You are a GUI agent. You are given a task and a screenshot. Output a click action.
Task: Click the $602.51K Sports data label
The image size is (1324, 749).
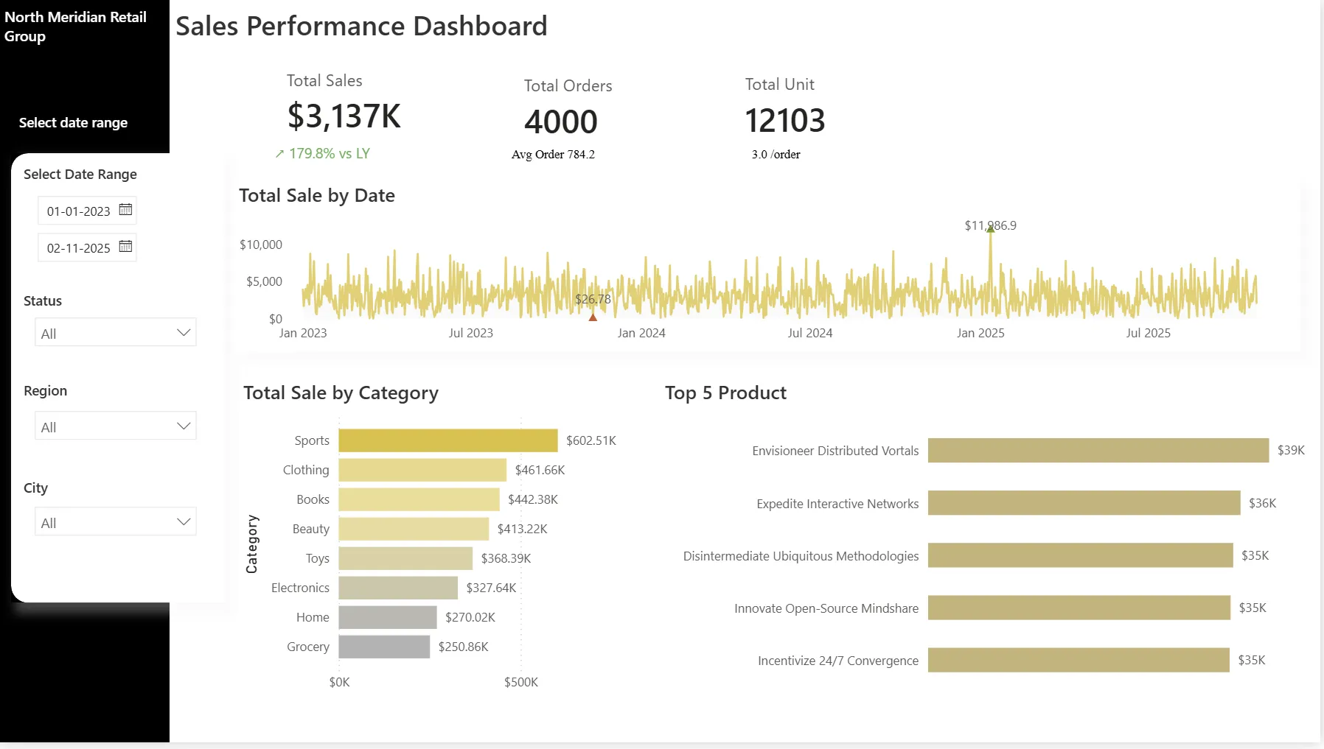tap(591, 440)
